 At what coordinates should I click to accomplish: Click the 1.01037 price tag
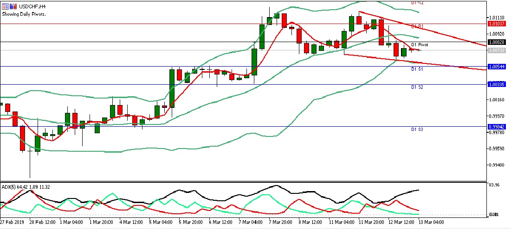498,23
